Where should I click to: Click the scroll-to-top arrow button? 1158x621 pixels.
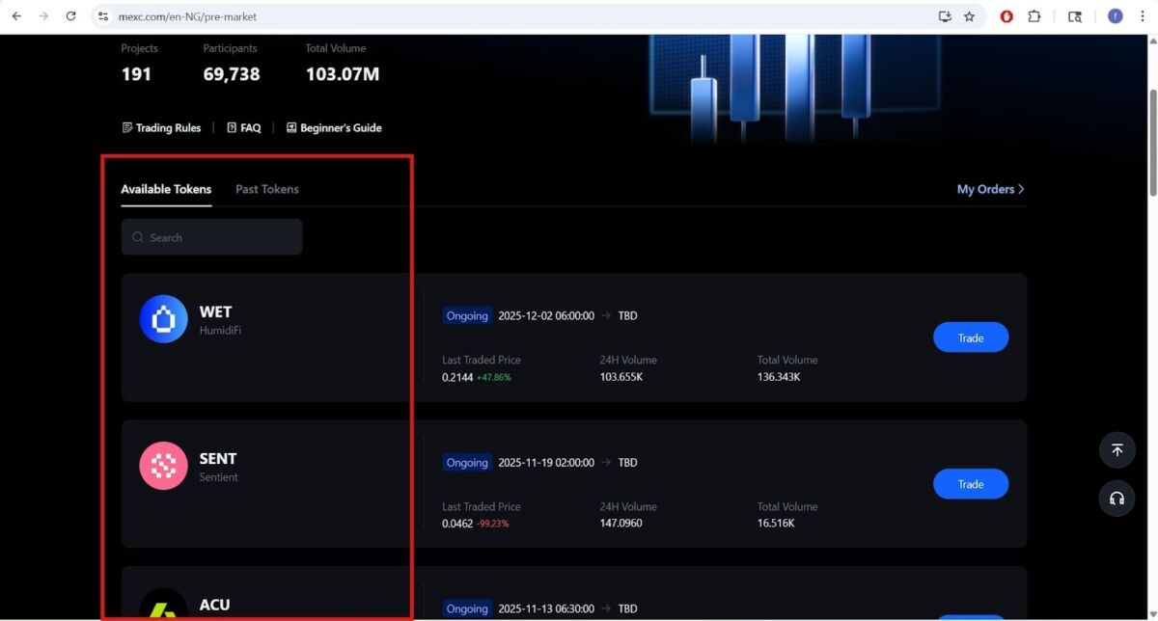coord(1117,450)
